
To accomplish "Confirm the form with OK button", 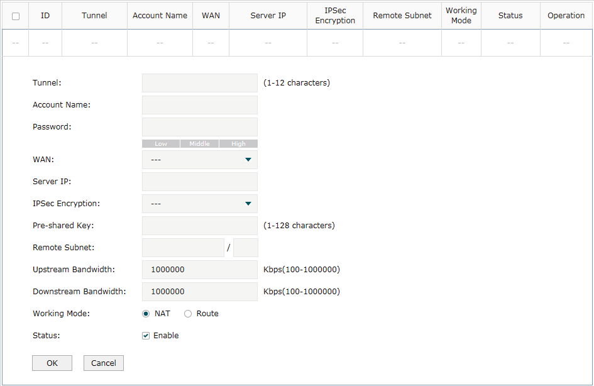I will click(52, 363).
